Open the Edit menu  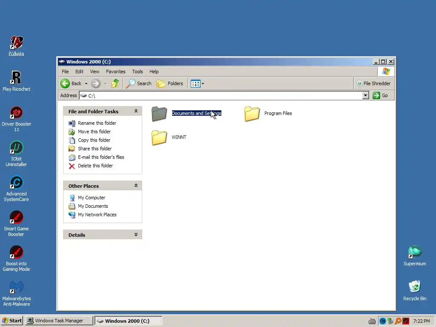pyautogui.click(x=79, y=72)
